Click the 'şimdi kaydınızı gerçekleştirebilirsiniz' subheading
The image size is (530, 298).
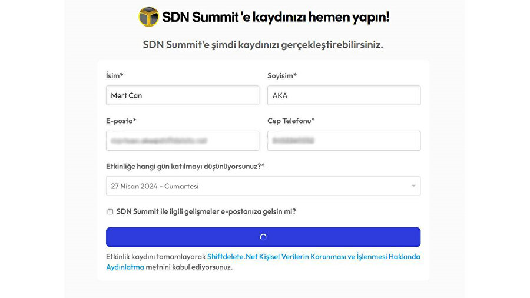click(x=263, y=45)
